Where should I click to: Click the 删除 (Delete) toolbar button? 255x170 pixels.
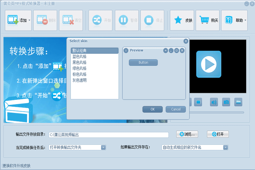[45, 20]
